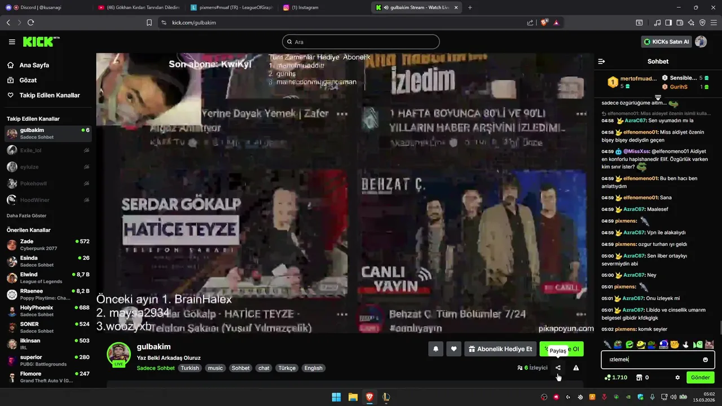Image resolution: width=722 pixels, height=406 pixels.
Task: Expand Daha Fazla Göster list
Action: click(27, 215)
